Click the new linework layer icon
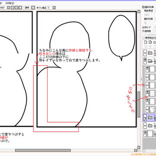 click(150, 42)
